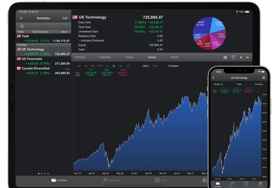
Task: Tap Edit above the portfolio list
Action: [65, 18]
